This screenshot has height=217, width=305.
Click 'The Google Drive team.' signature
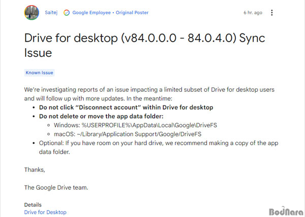(x=56, y=188)
